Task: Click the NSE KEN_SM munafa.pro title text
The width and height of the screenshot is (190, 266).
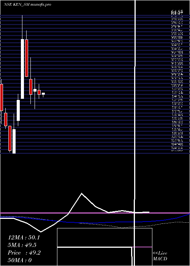Action: click(27, 5)
